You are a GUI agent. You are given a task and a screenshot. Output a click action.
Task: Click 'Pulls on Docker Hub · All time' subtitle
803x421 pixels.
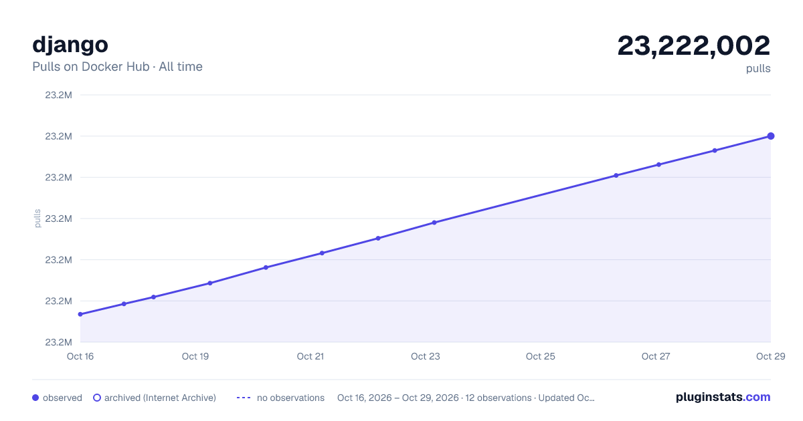[x=117, y=67]
